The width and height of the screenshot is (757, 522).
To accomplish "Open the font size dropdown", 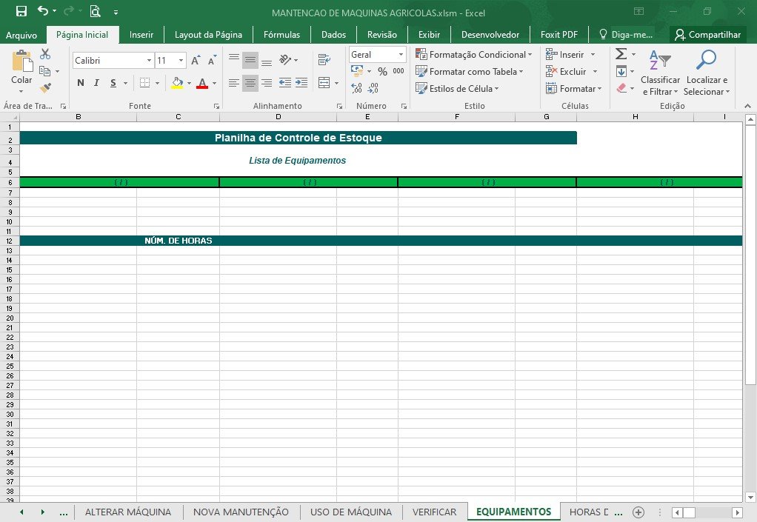I will point(181,60).
